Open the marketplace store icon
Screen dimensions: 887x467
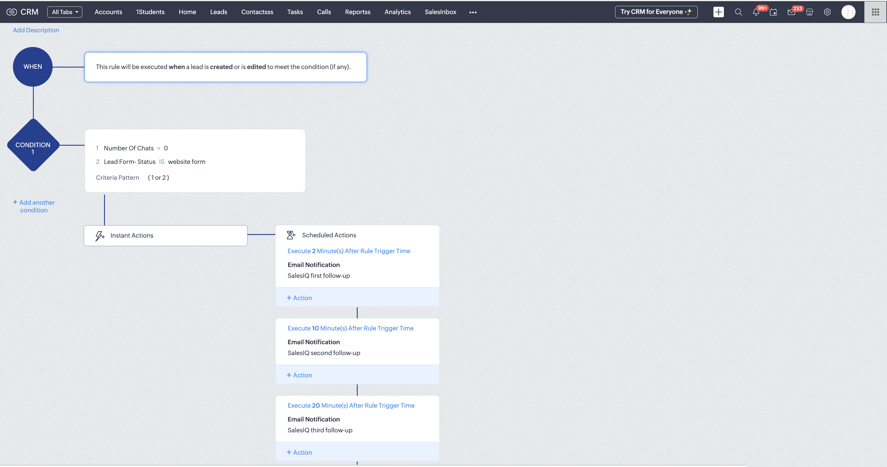[809, 12]
